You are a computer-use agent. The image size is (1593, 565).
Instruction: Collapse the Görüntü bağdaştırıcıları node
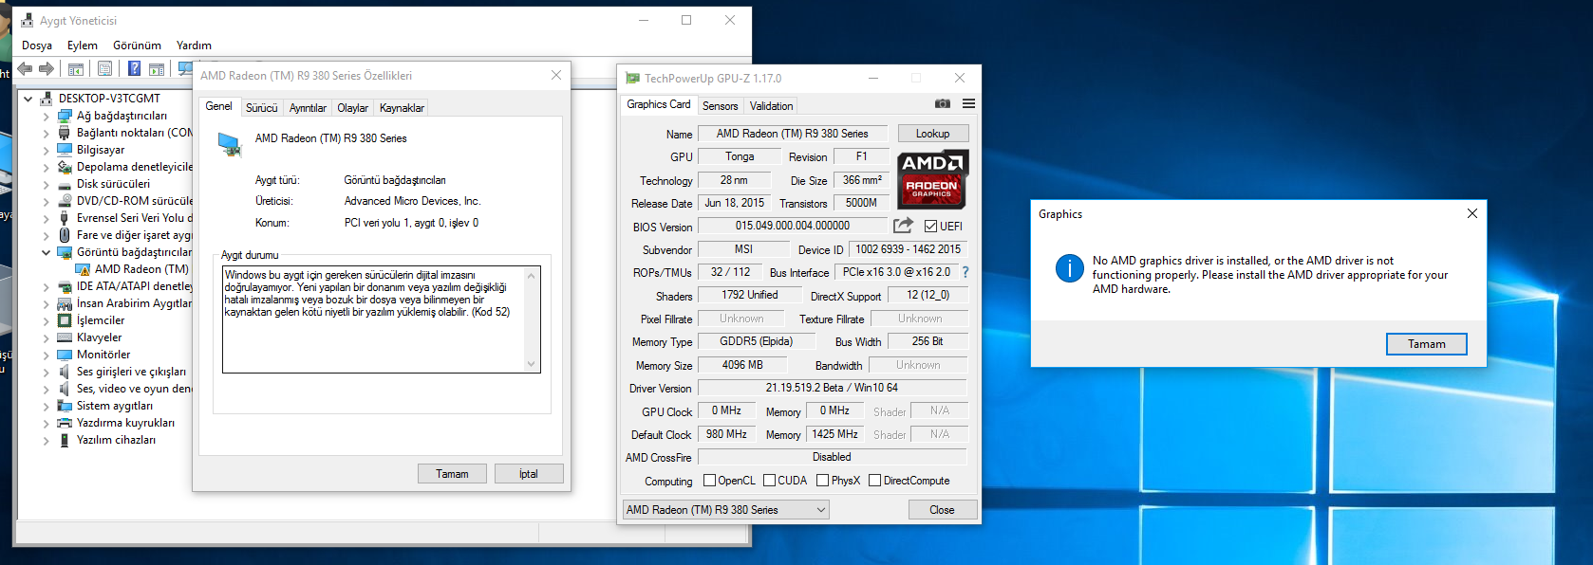pyautogui.click(x=46, y=252)
